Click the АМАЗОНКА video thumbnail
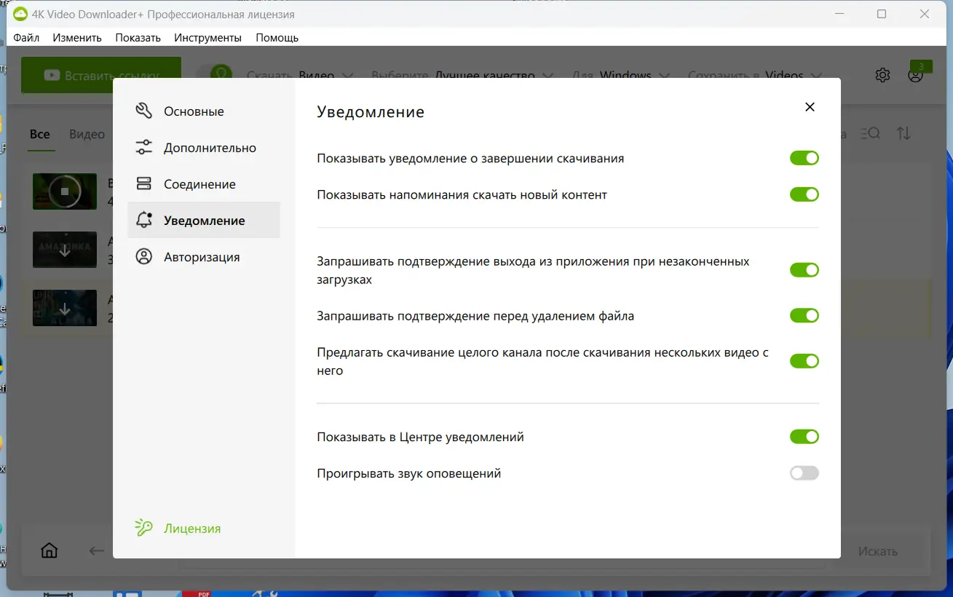This screenshot has width=953, height=597. [64, 250]
